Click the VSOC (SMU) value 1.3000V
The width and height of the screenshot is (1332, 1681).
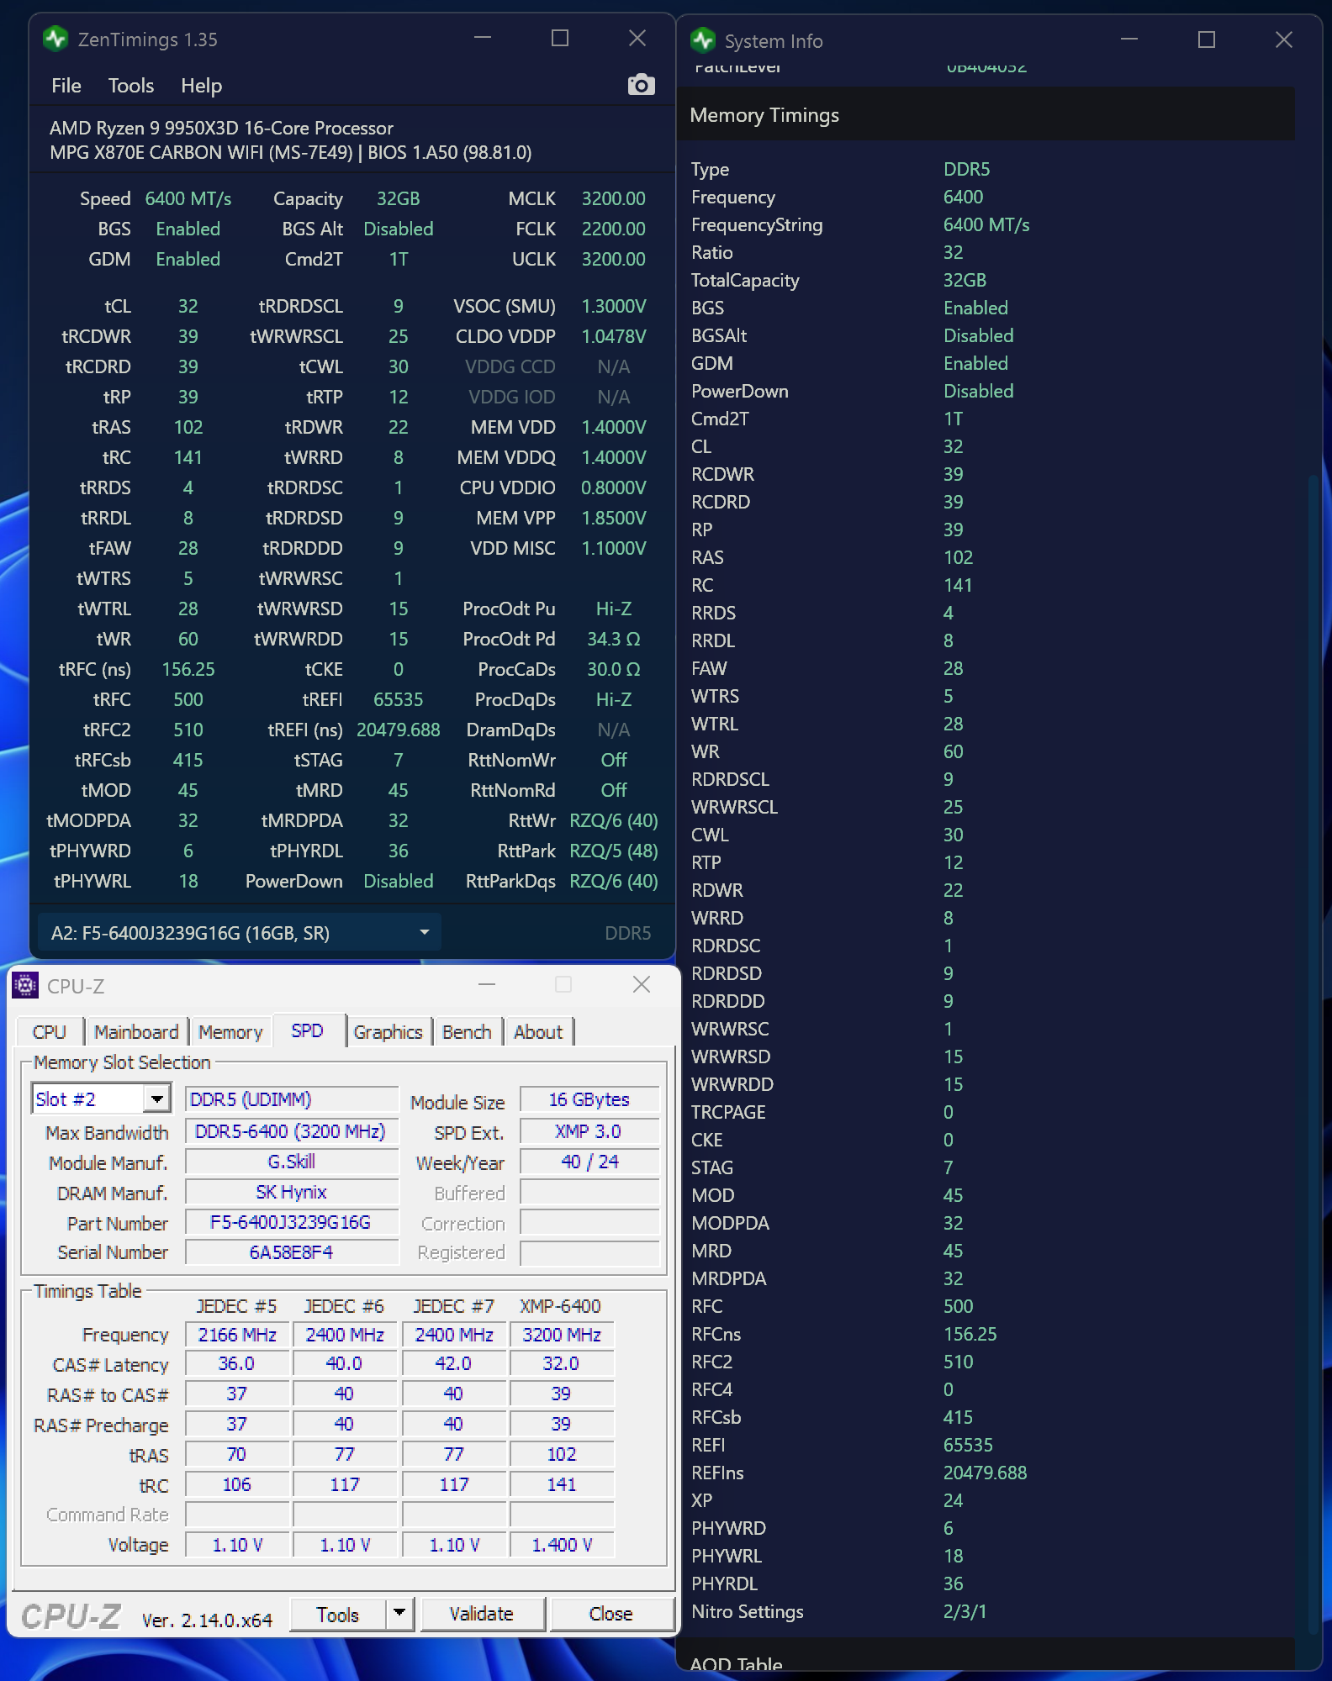click(614, 306)
